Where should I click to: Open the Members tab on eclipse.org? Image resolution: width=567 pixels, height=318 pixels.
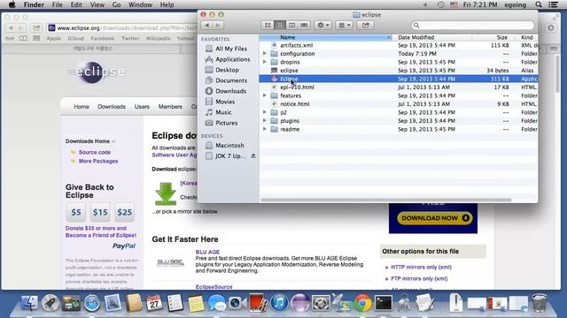coord(170,107)
